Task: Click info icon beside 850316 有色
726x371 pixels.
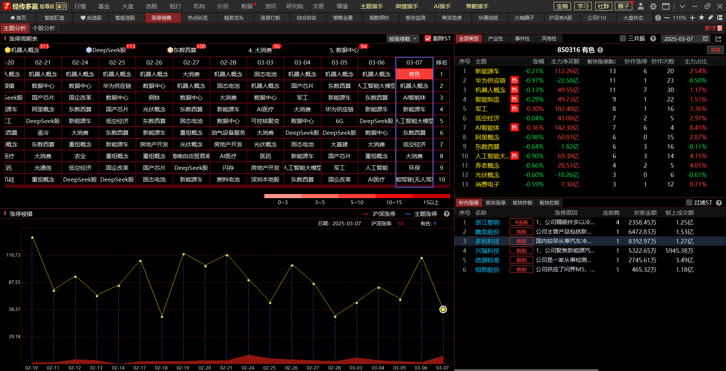Action: pyautogui.click(x=600, y=50)
